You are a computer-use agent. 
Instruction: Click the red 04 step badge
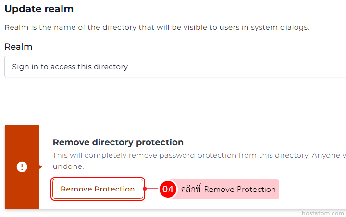tap(168, 189)
